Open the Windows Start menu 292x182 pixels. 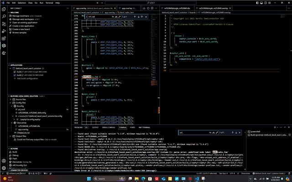point(89,179)
